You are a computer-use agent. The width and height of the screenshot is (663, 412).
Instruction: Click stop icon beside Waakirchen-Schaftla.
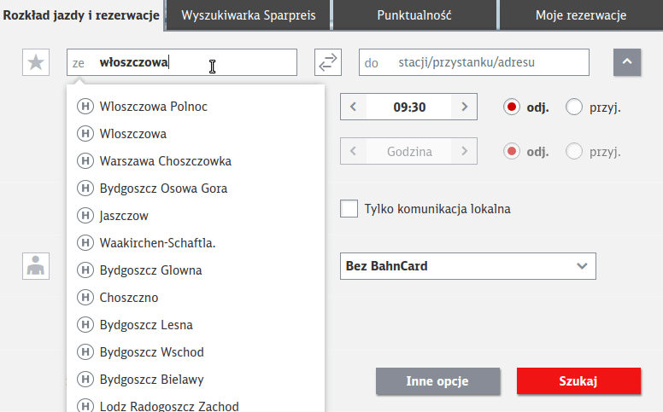(x=85, y=243)
